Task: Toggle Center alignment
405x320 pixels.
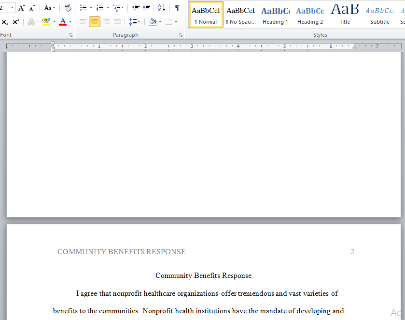Action: [x=95, y=22]
